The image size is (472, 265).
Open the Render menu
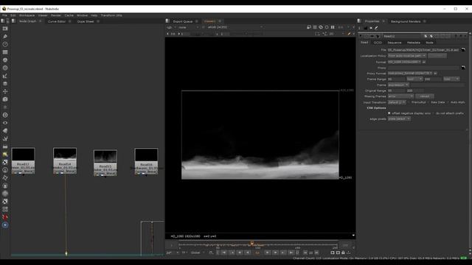[x=56, y=15]
